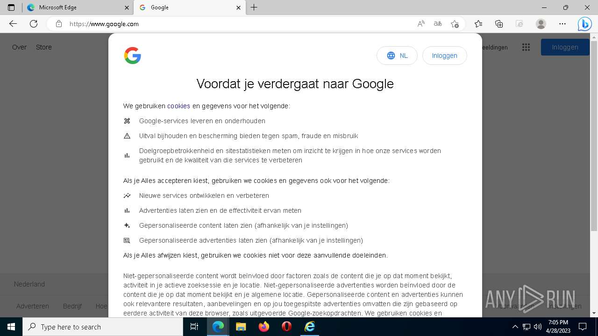Open the volume tray icon
Screen dimensions: 598x336
pos(538,327)
